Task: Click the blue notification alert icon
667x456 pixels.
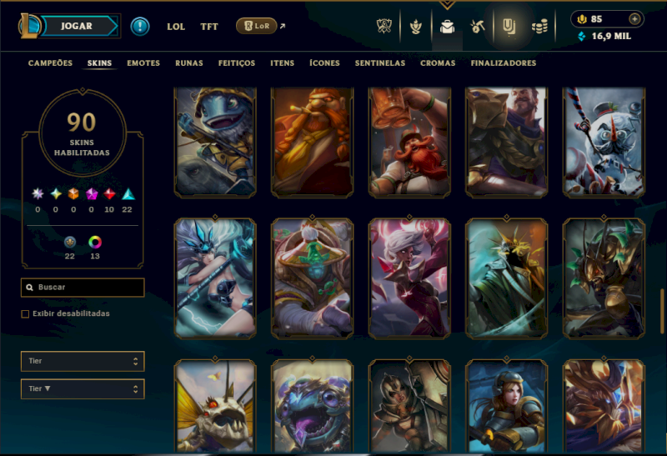Action: [140, 27]
